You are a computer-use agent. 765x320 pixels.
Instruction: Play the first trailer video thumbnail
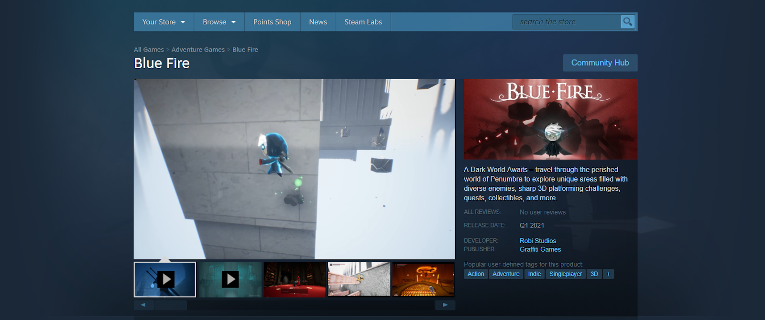tap(165, 279)
